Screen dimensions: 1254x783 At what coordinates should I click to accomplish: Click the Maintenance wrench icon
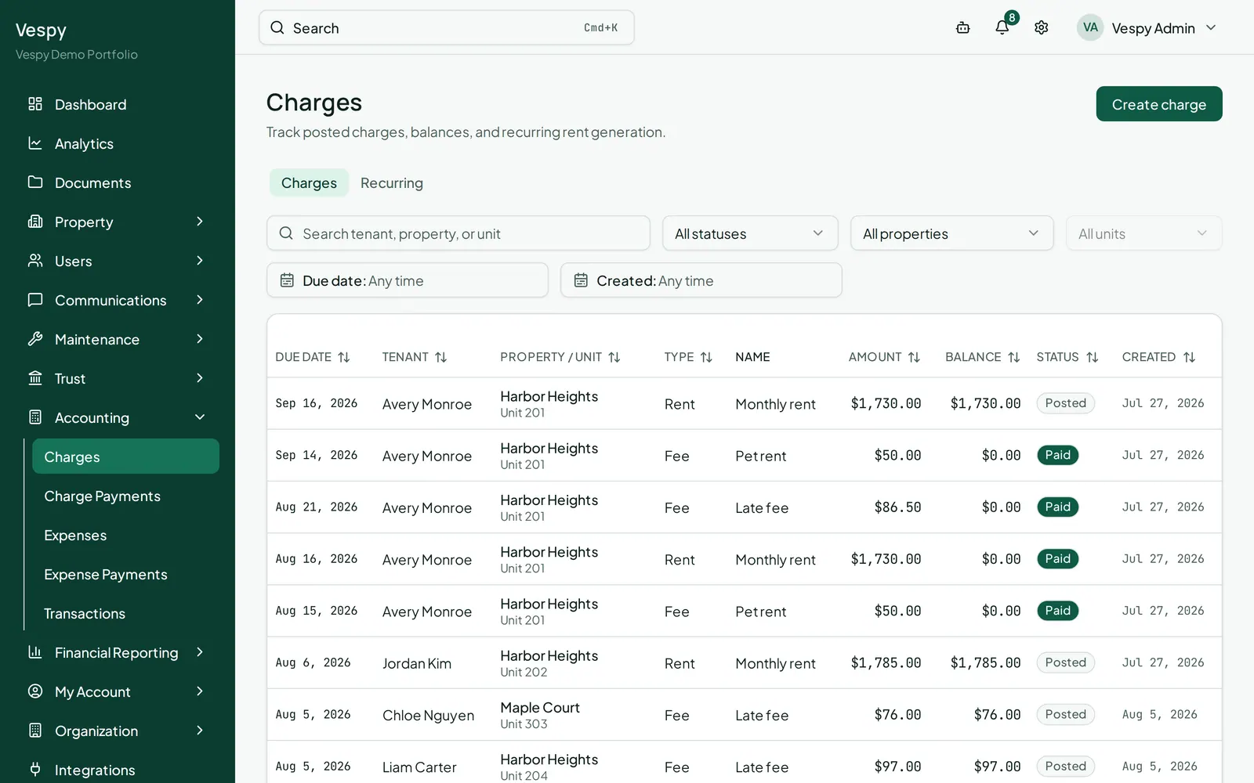pyautogui.click(x=35, y=339)
